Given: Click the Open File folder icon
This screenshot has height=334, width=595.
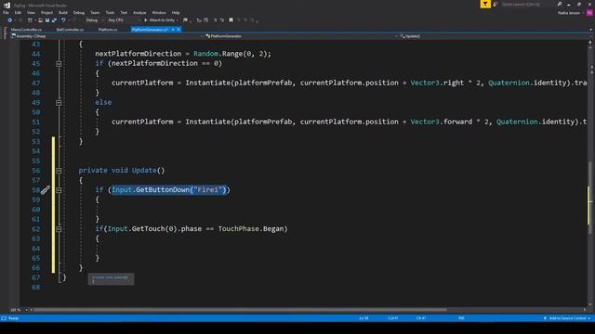Looking at the screenshot, I should (x=40, y=20).
